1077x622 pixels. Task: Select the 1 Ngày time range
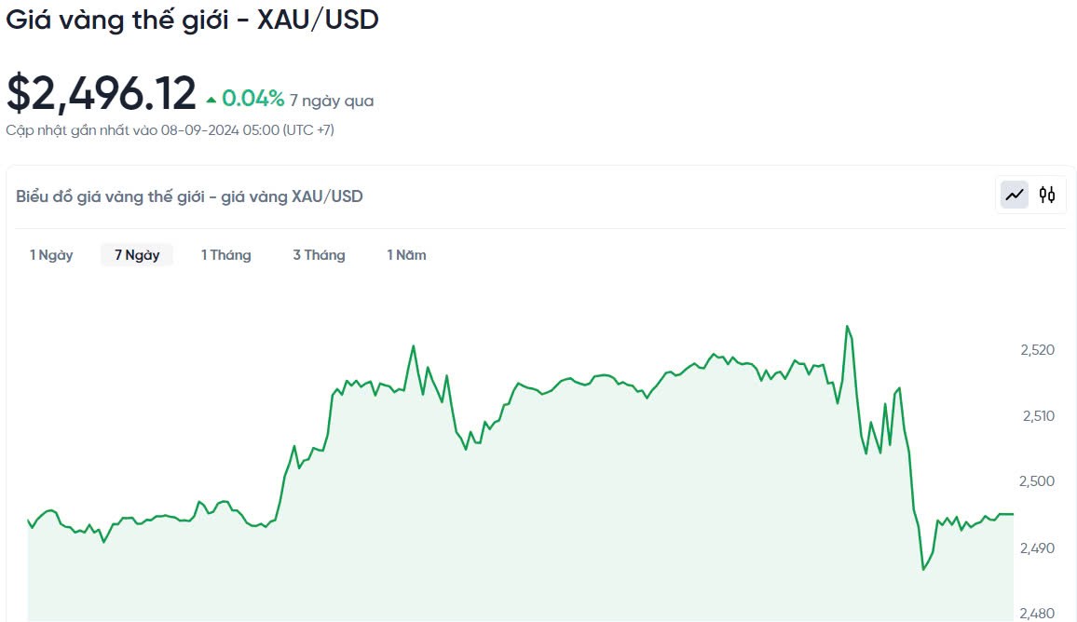51,255
